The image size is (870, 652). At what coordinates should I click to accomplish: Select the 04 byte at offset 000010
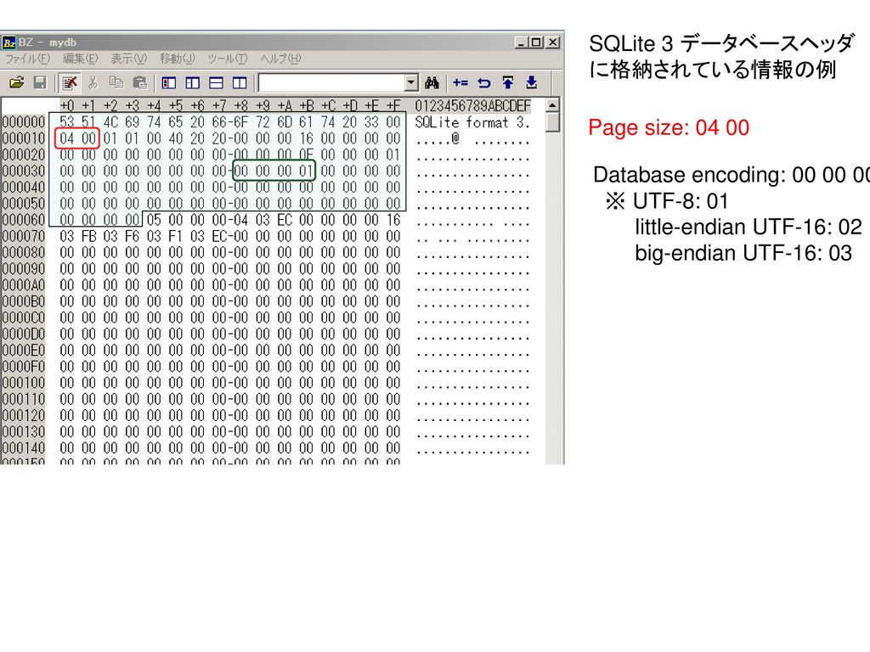pyautogui.click(x=66, y=138)
